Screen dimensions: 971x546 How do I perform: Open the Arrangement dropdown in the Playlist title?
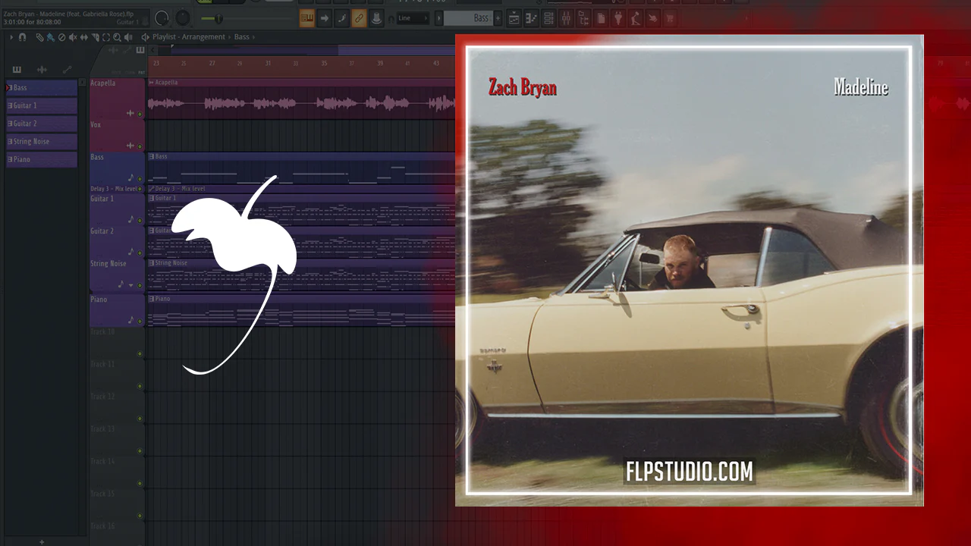(203, 37)
